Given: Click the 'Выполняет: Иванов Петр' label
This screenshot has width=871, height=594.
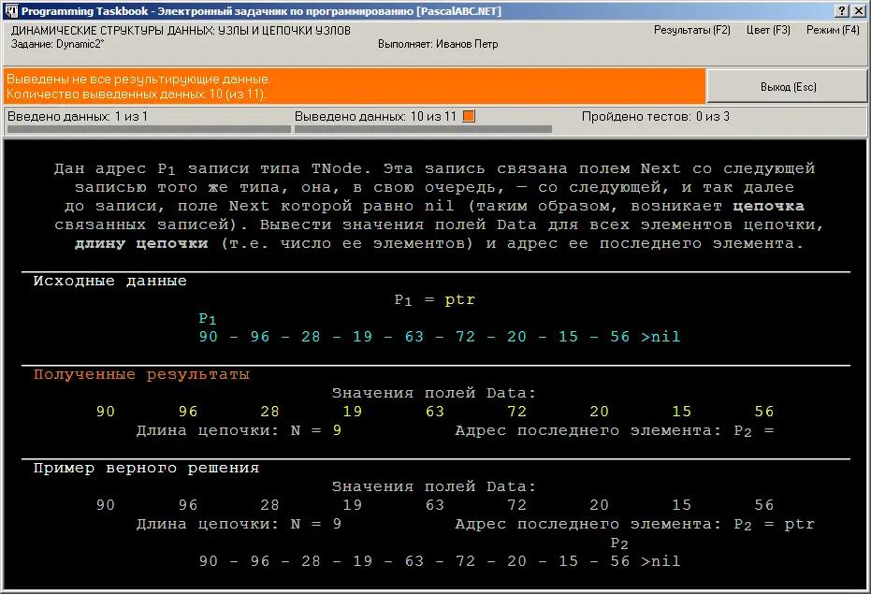Looking at the screenshot, I should point(438,44).
